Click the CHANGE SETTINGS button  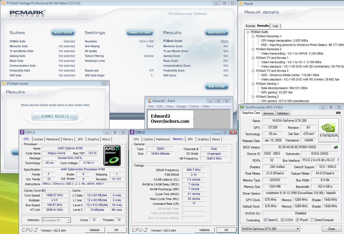[140, 33]
